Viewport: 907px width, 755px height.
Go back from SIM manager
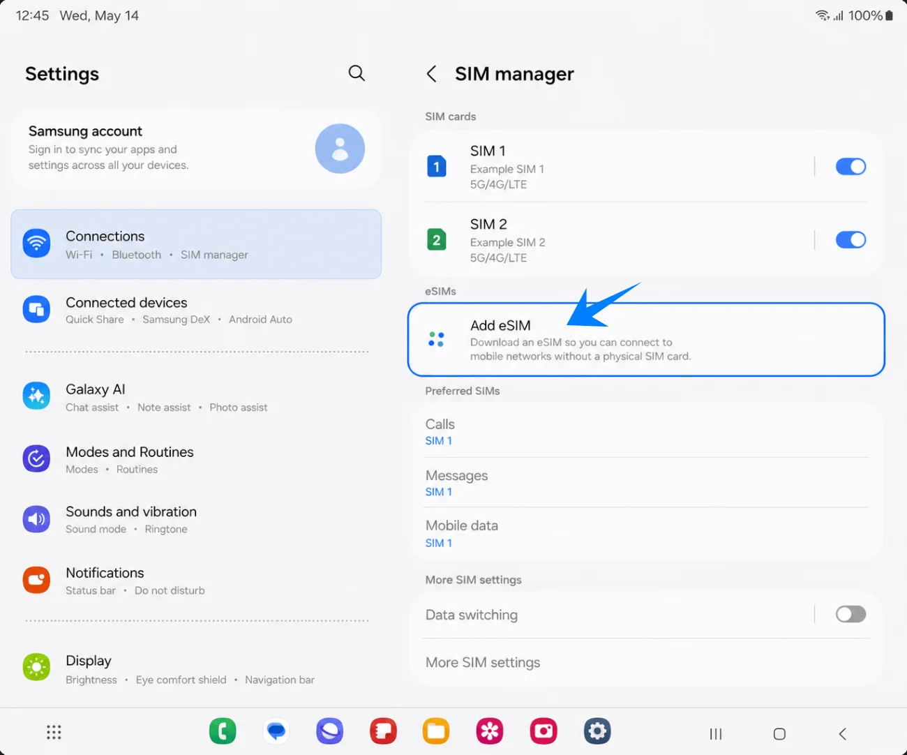[432, 74]
